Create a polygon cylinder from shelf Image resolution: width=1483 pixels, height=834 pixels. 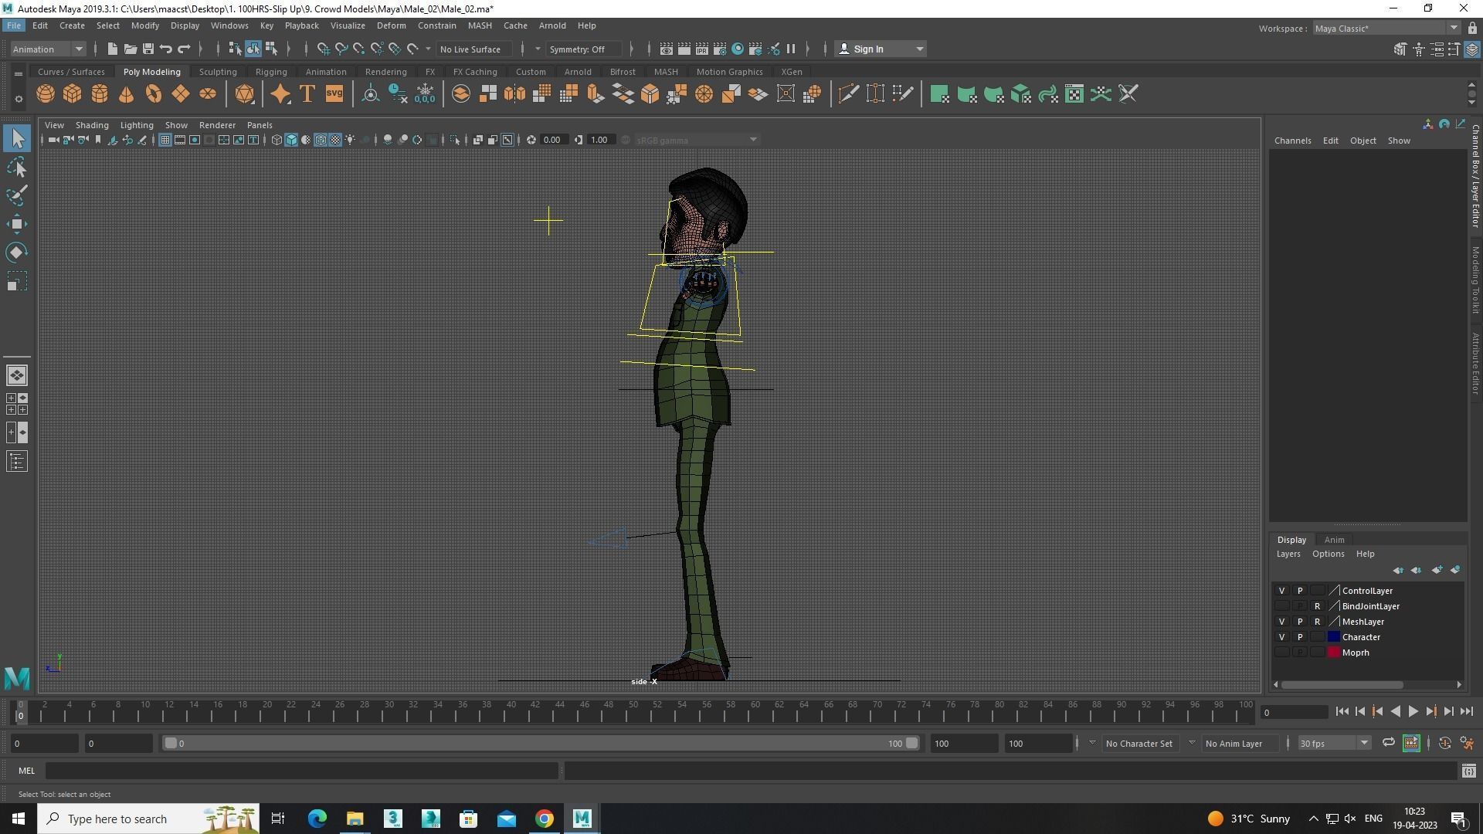point(100,94)
